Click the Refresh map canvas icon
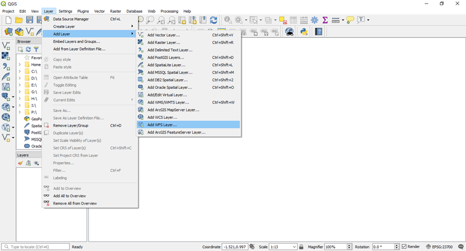Screen dimensions: 466x251 click(x=213, y=20)
